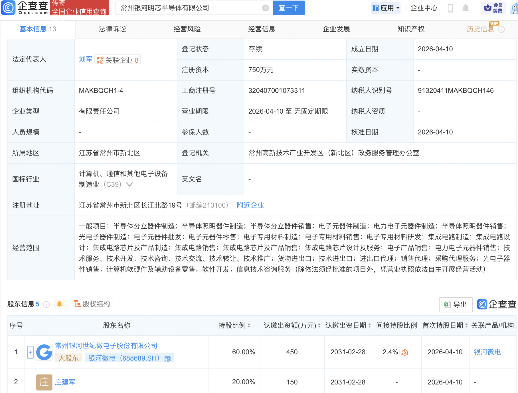The height and width of the screenshot is (393, 518).
Task: Expand shareholder row 1 plus button
Action: [x=30, y=352]
